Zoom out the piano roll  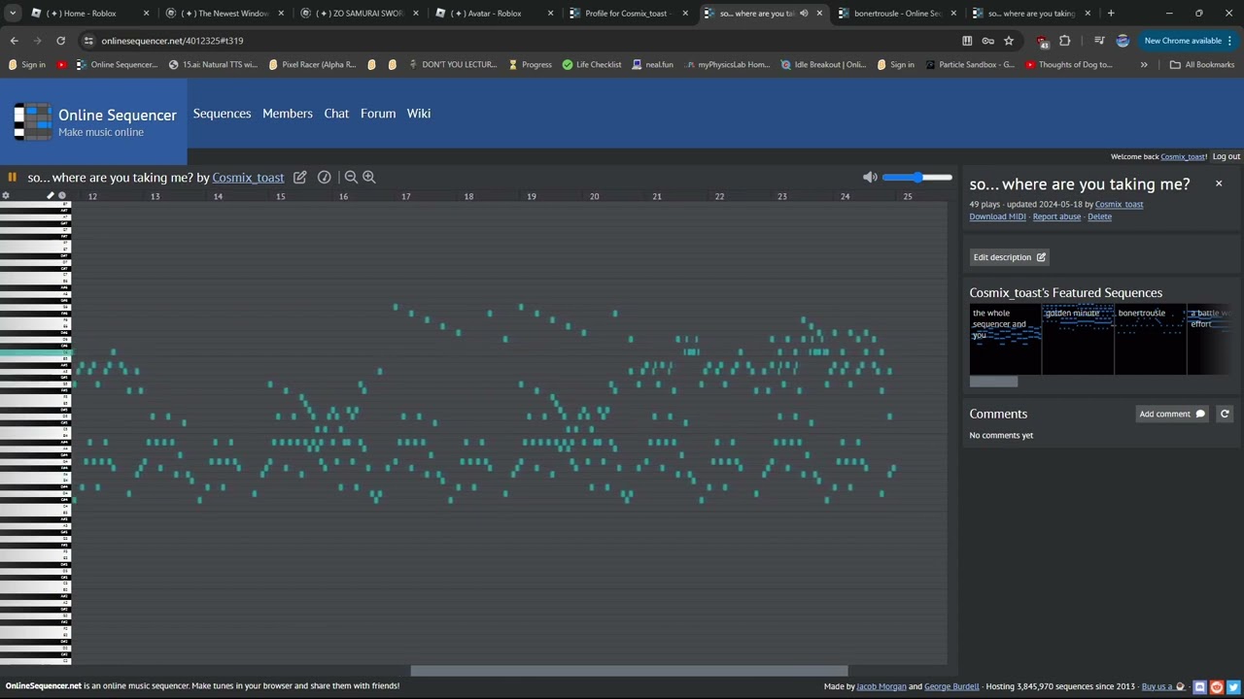click(x=351, y=178)
